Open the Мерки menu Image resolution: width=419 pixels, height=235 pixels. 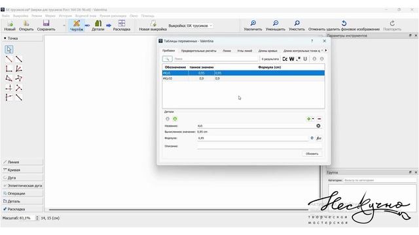coord(50,16)
